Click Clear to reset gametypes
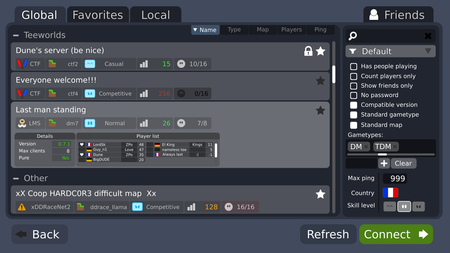 [403, 163]
